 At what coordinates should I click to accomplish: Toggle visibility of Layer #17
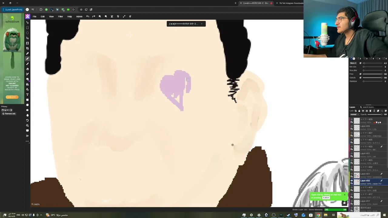[x=352, y=201]
